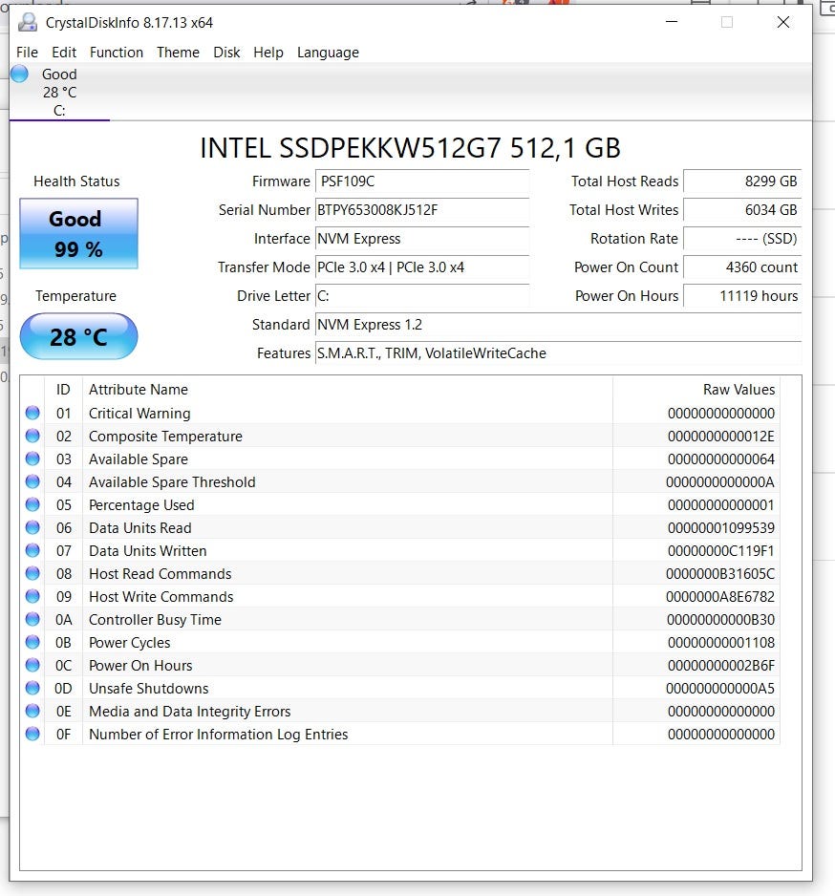
Task: Click status icon for Percentage Used row
Action: click(32, 504)
